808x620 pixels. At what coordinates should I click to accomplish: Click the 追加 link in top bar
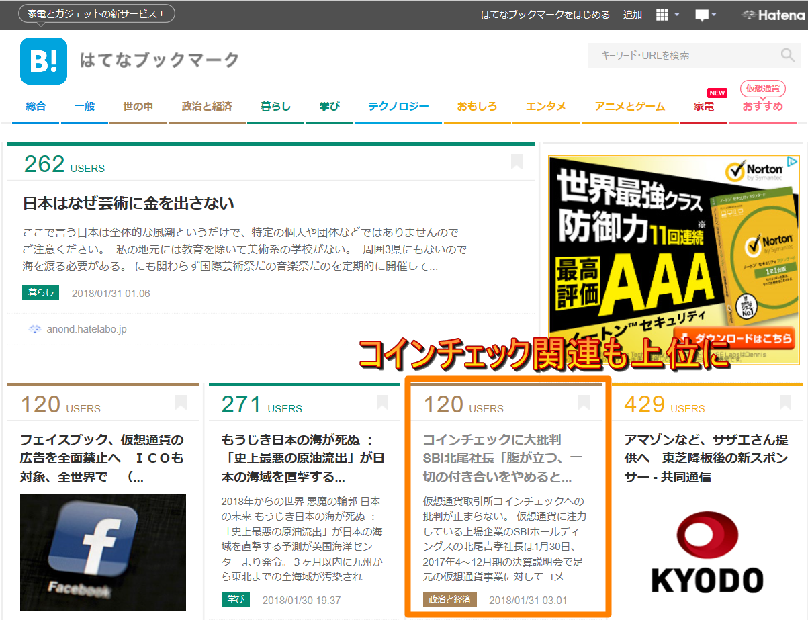point(633,15)
